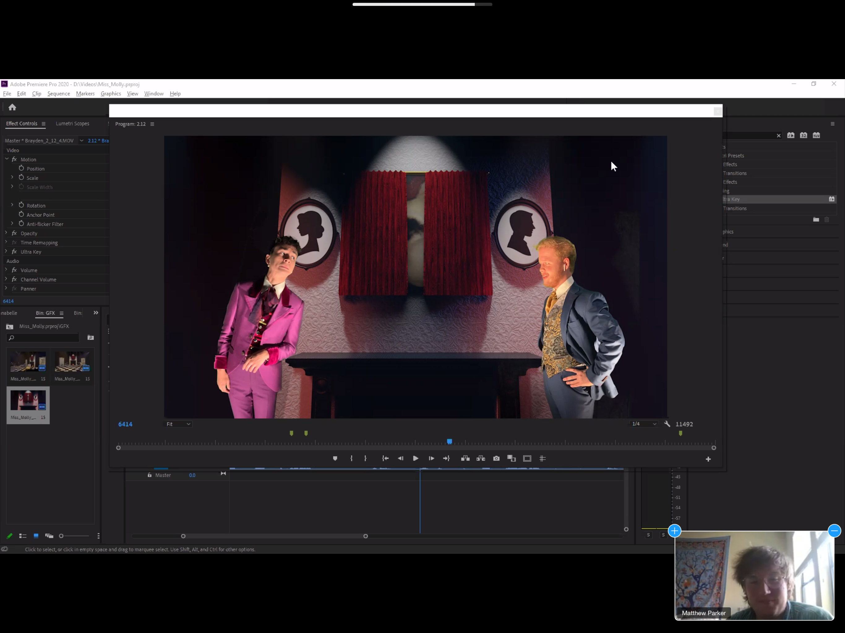Expand the Rotation property
845x633 pixels.
coord(12,205)
